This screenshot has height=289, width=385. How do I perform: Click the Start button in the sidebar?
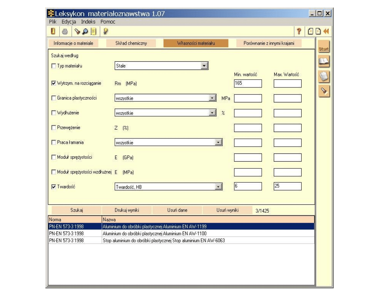(x=324, y=49)
